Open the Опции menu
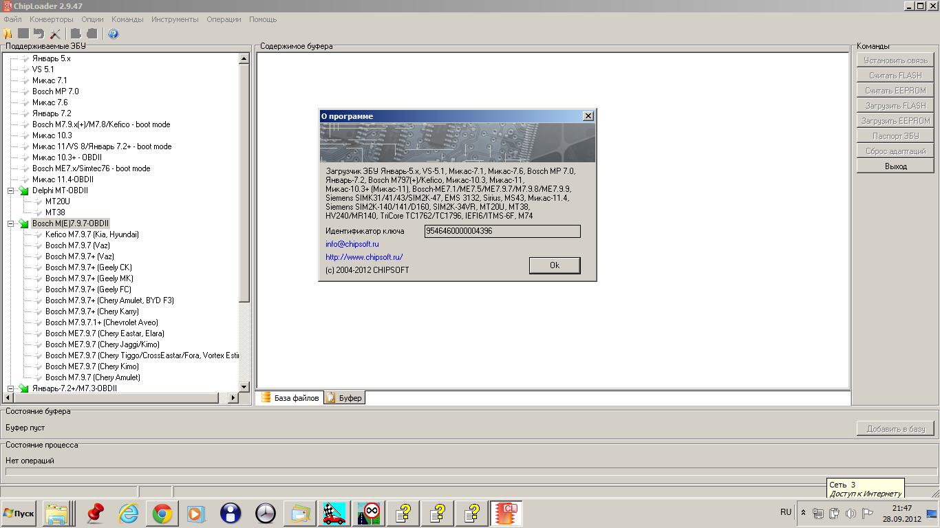This screenshot has height=528, width=940. [x=93, y=19]
